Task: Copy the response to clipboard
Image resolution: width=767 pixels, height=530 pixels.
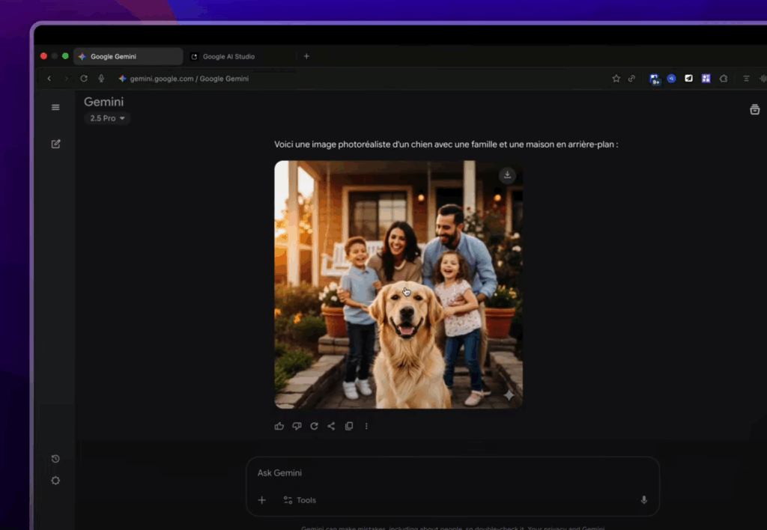Action: 349,426
